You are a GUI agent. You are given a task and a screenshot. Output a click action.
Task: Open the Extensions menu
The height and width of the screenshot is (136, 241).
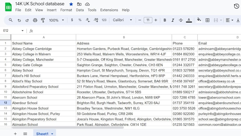click(x=109, y=10)
